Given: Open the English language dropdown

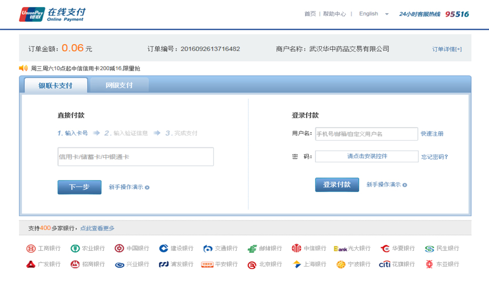Looking at the screenshot, I should coord(374,14).
